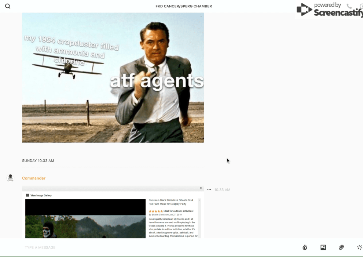Click the conversation title in the header
This screenshot has width=363, height=257.
pos(183,6)
